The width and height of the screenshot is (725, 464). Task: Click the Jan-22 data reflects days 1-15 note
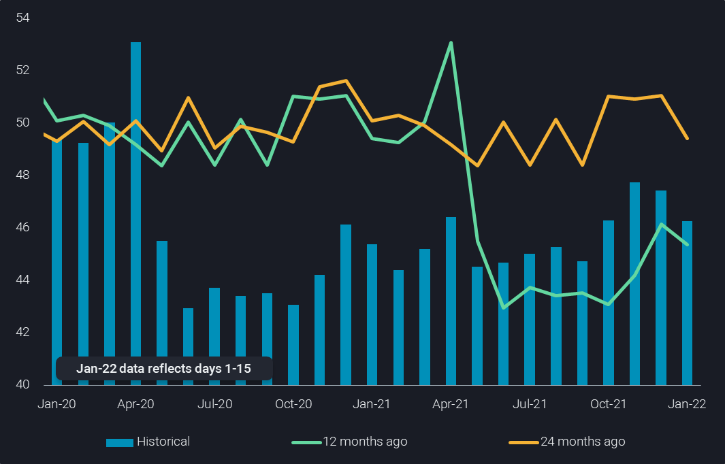(x=163, y=368)
